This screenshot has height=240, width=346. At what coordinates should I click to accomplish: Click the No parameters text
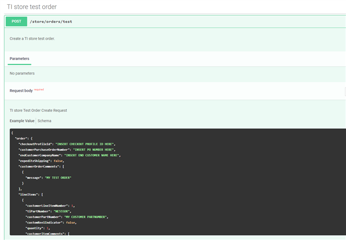click(22, 73)
